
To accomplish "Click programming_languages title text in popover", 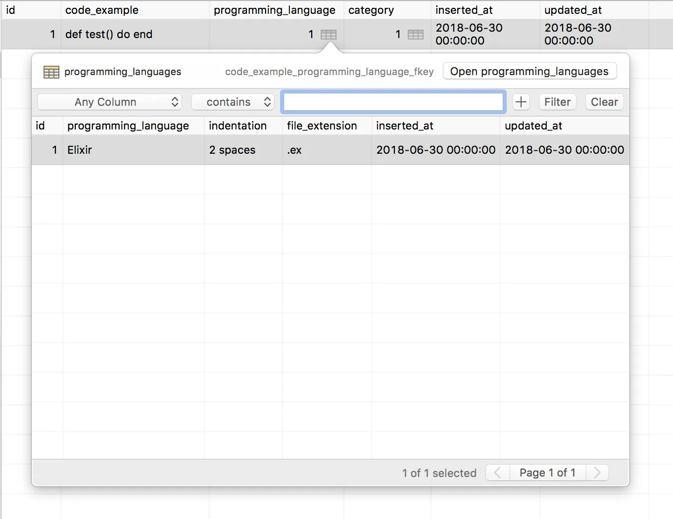I will click(123, 72).
